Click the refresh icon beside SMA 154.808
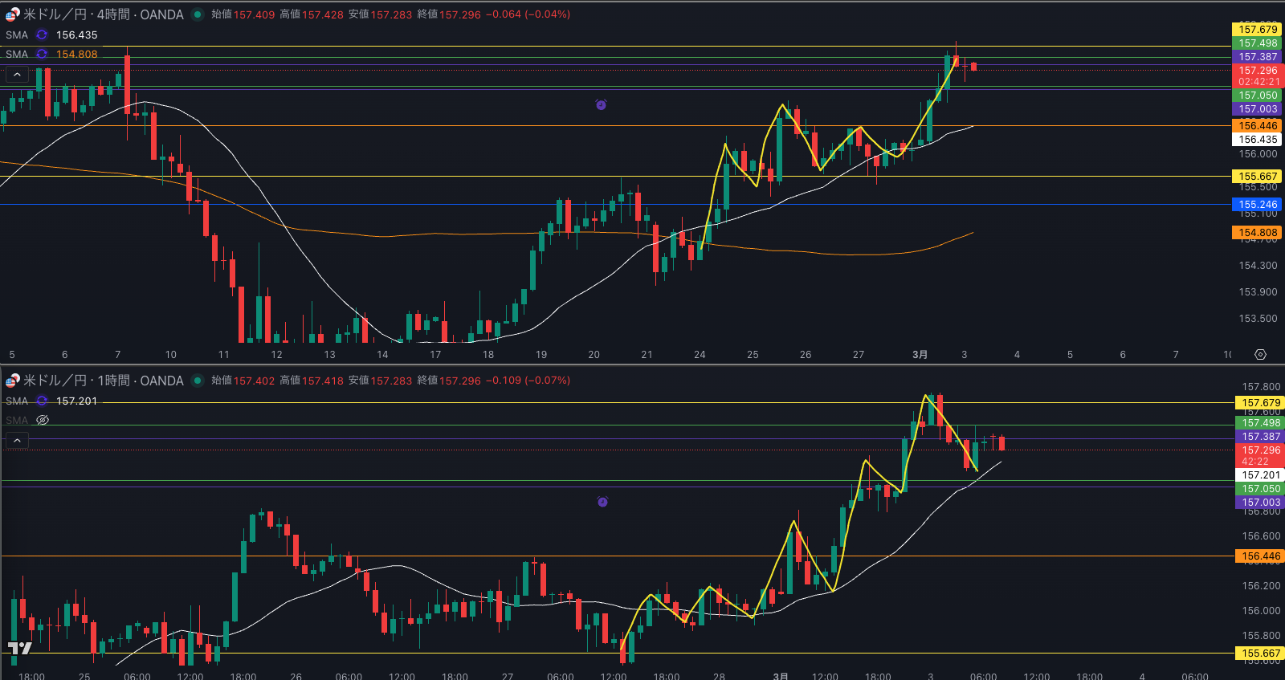Viewport: 1285px width, 680px height. tap(42, 54)
